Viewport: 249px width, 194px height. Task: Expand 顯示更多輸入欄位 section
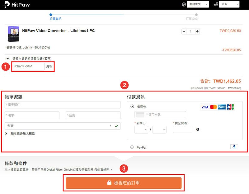(x=20, y=133)
